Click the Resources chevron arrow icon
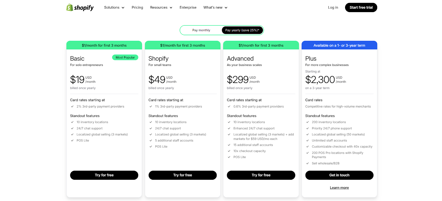Screen dimensions: 442x201 (171, 8)
